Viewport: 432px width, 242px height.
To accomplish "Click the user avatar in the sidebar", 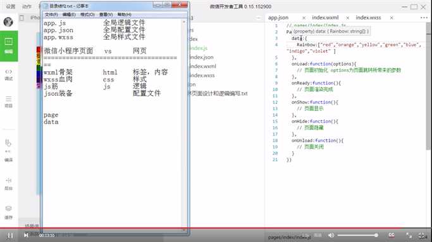I will coord(8,21).
